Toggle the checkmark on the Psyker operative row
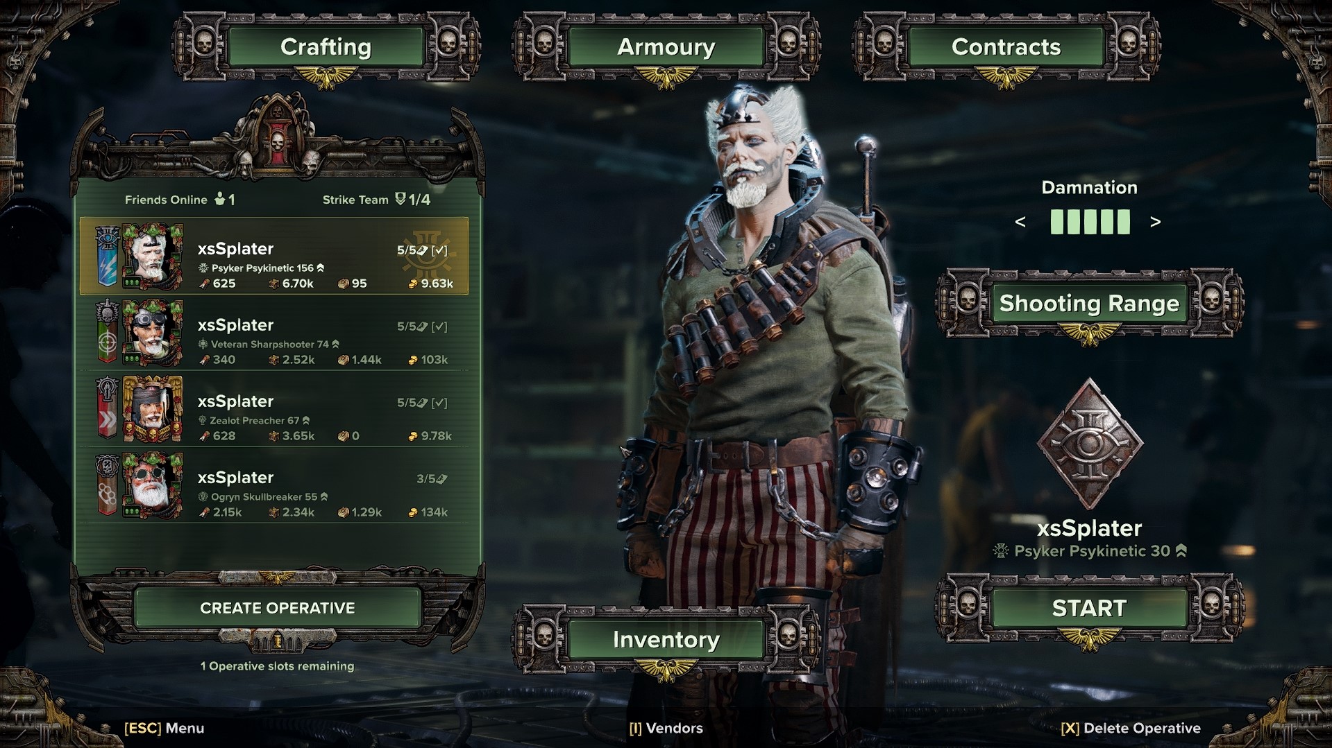Image resolution: width=1332 pixels, height=748 pixels. pos(439,250)
